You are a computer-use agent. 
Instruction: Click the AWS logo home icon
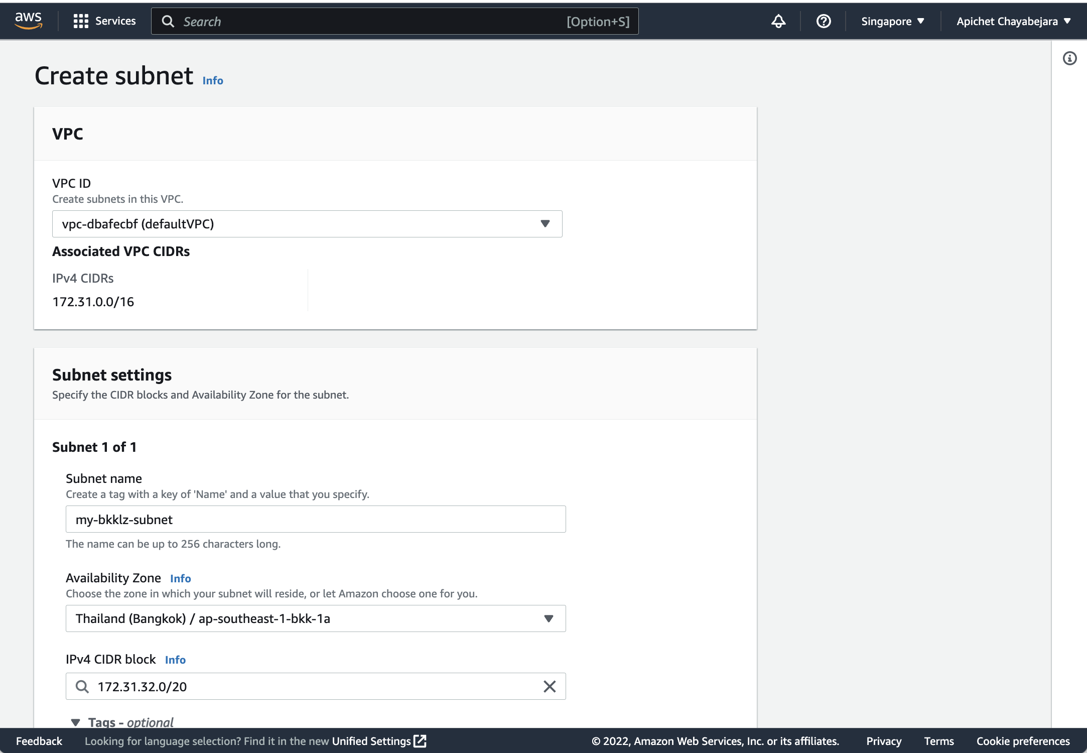coord(28,21)
